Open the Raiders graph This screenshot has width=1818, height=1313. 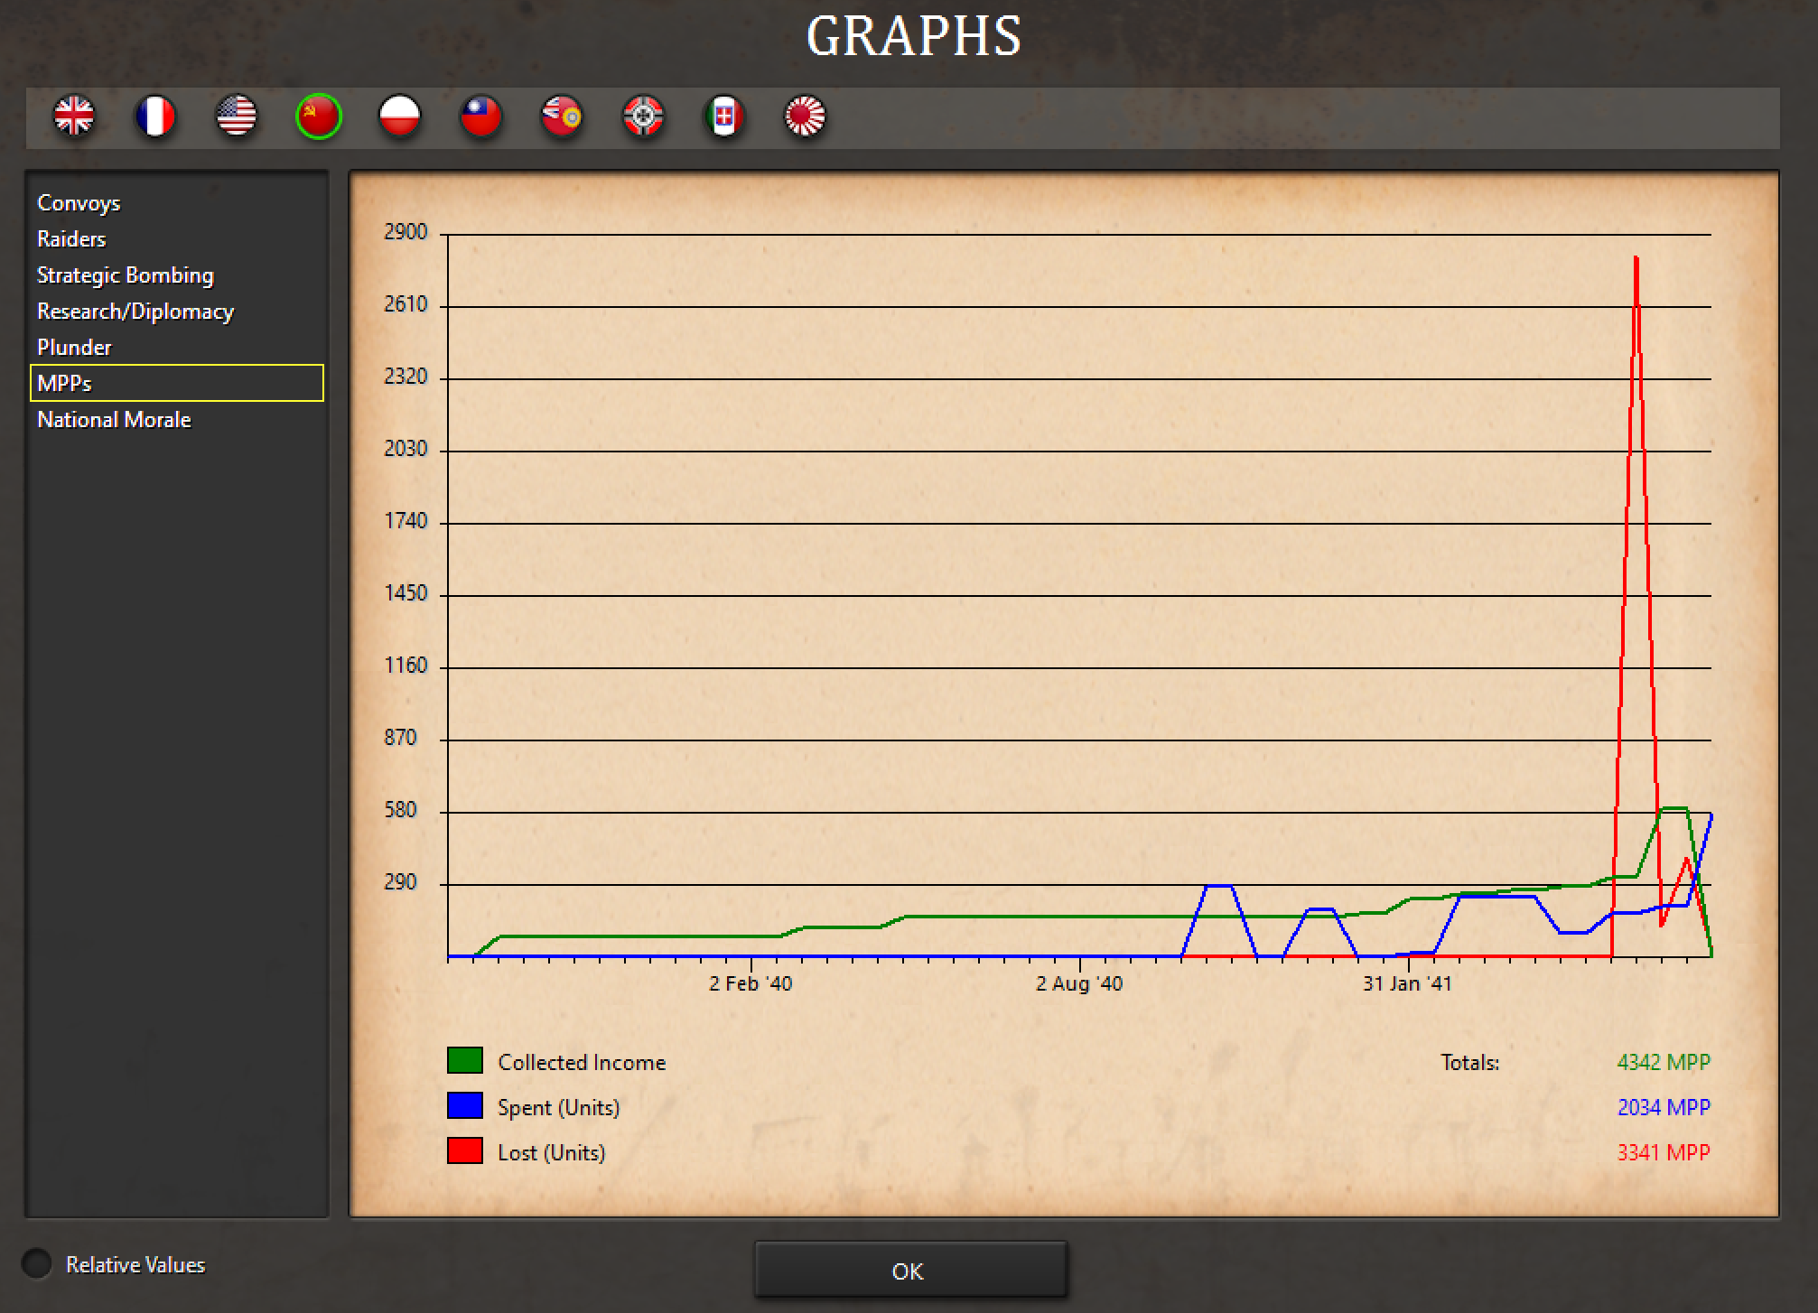(177, 239)
